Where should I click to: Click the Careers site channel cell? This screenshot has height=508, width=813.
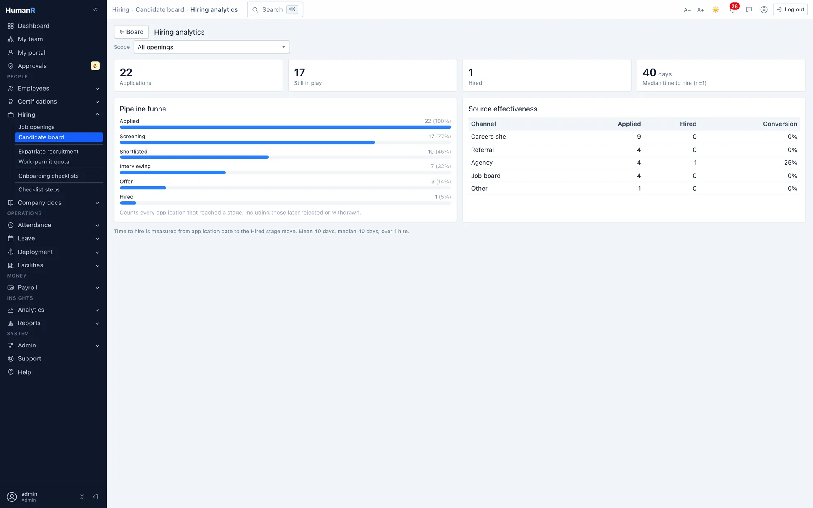tap(488, 137)
